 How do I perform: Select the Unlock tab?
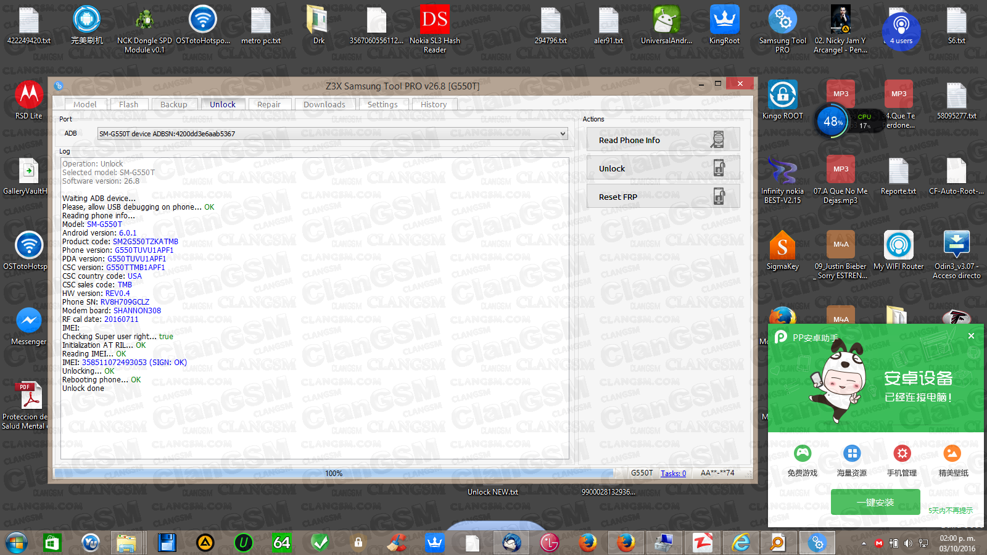tap(223, 104)
